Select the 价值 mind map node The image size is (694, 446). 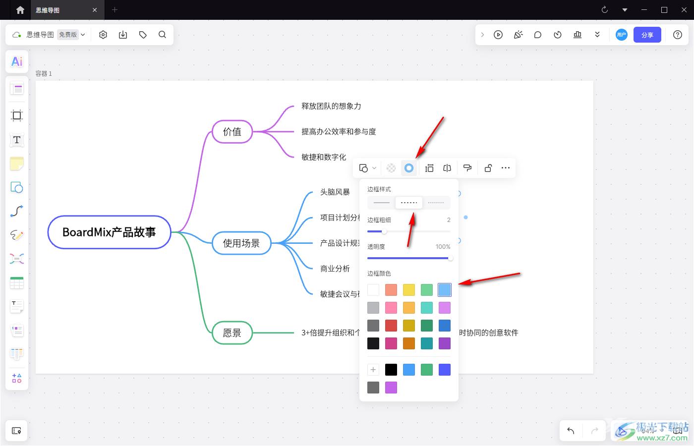click(x=232, y=131)
